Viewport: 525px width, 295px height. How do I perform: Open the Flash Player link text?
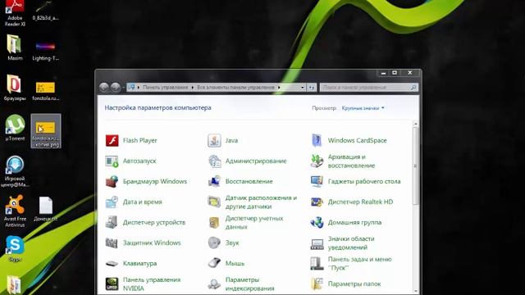pyautogui.click(x=140, y=140)
